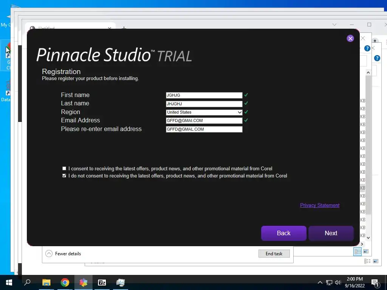Launch Google Chrome from the taskbar

(x=65, y=282)
